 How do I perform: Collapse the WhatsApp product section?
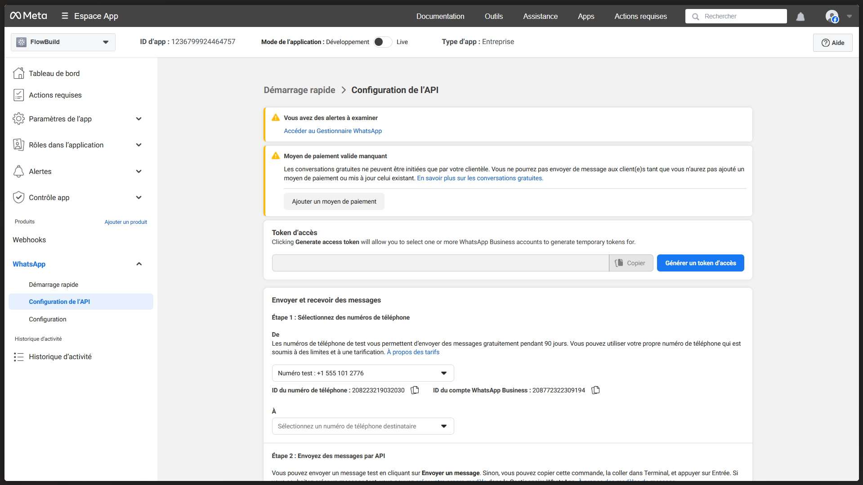139,264
